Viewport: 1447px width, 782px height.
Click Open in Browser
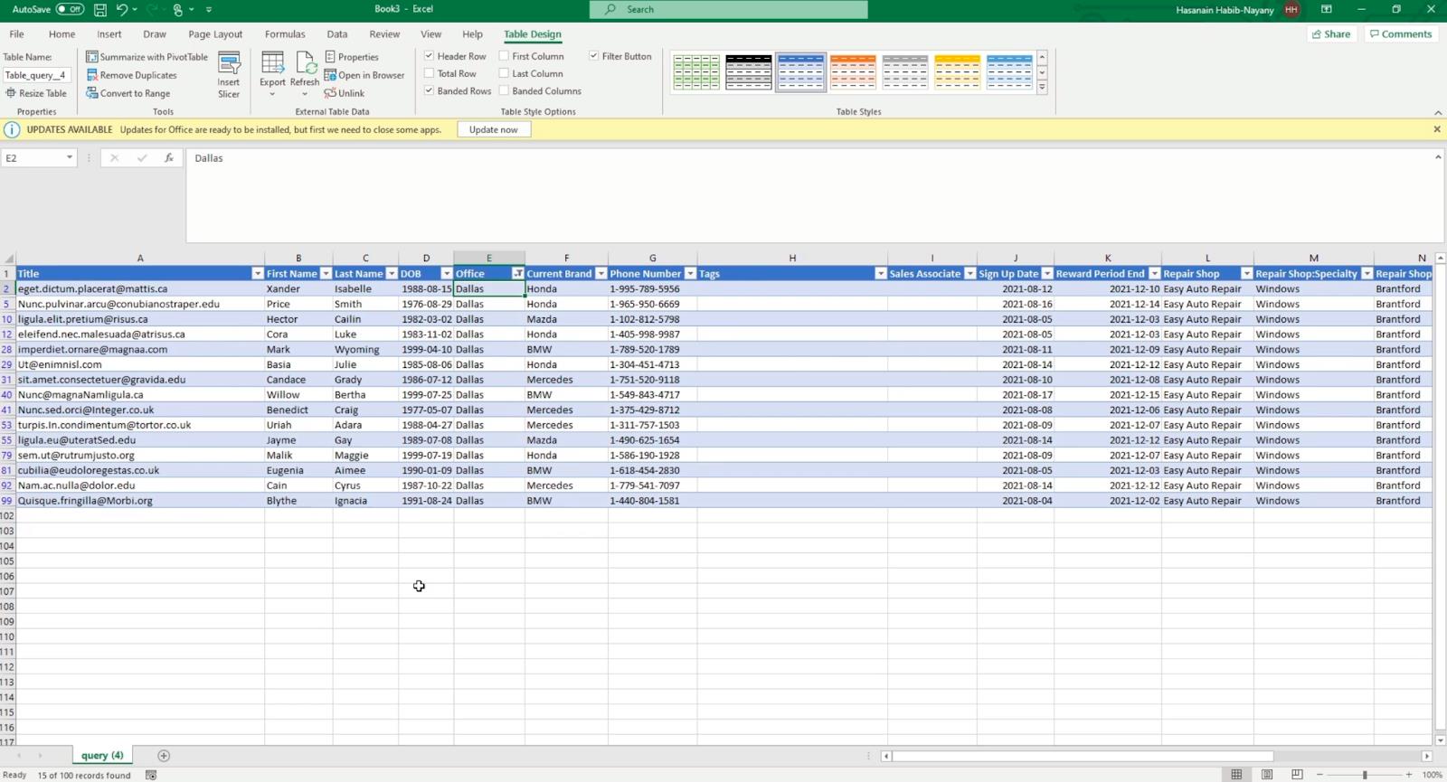(364, 75)
